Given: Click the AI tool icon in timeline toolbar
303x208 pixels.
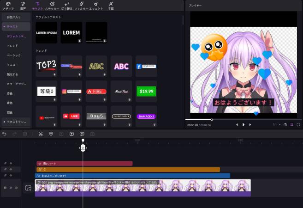Looking at the screenshot, I should (x=82, y=134).
